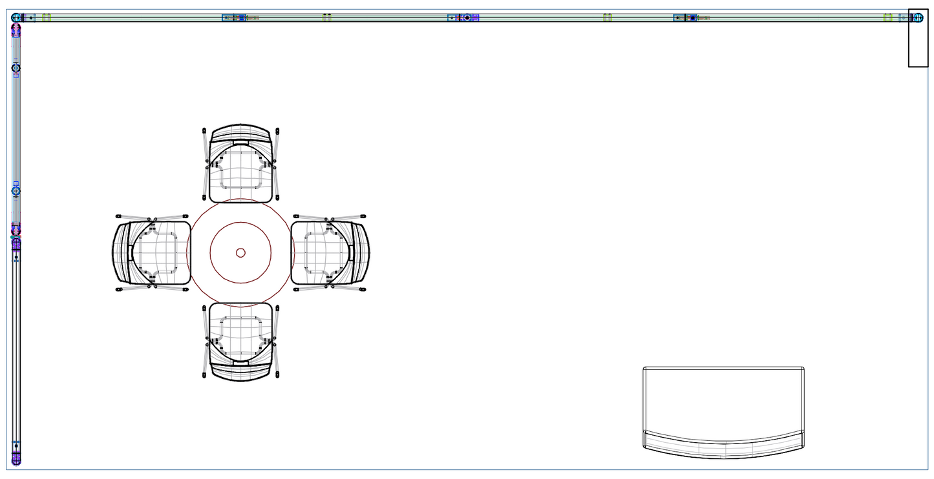Select the purple end cap at bottom-left

tap(16, 460)
